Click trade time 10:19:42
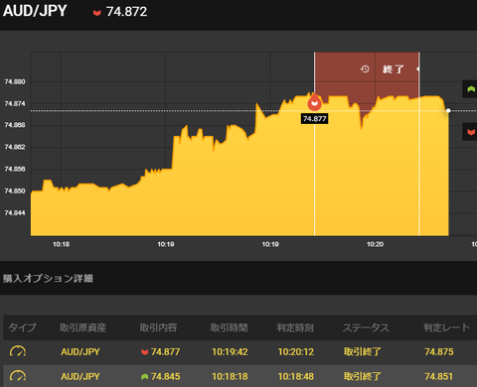Screen dimensions: 477x387 pyautogui.click(x=230, y=351)
